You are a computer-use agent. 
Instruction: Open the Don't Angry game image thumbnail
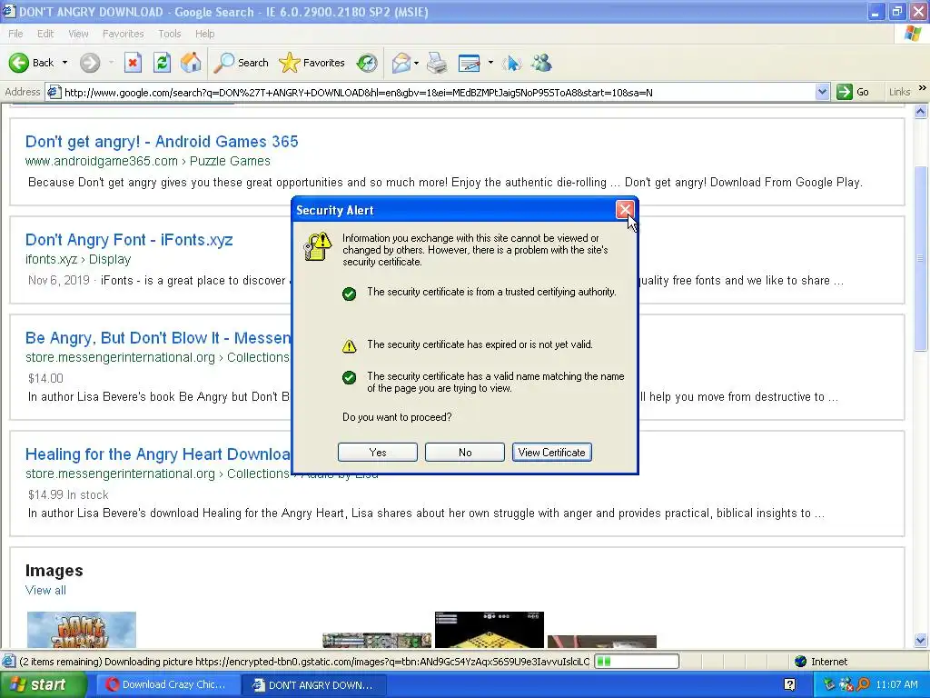pos(82,630)
